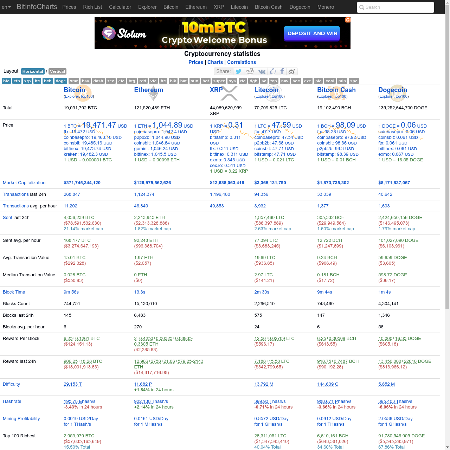Share page on Facebook
450x450 pixels.
(282, 71)
